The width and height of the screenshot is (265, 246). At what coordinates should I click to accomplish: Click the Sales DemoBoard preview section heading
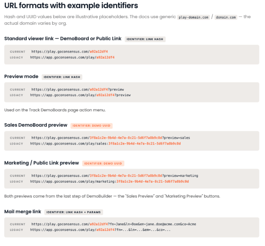[36, 125]
